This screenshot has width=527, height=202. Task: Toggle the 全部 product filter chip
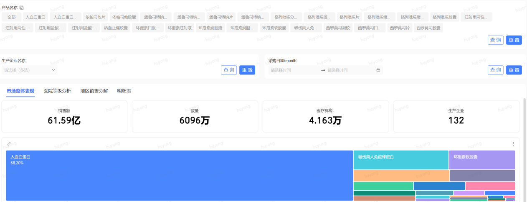pyautogui.click(x=12, y=17)
